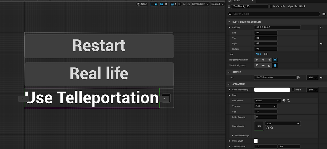Open the Font Material None dropdown

point(283,124)
